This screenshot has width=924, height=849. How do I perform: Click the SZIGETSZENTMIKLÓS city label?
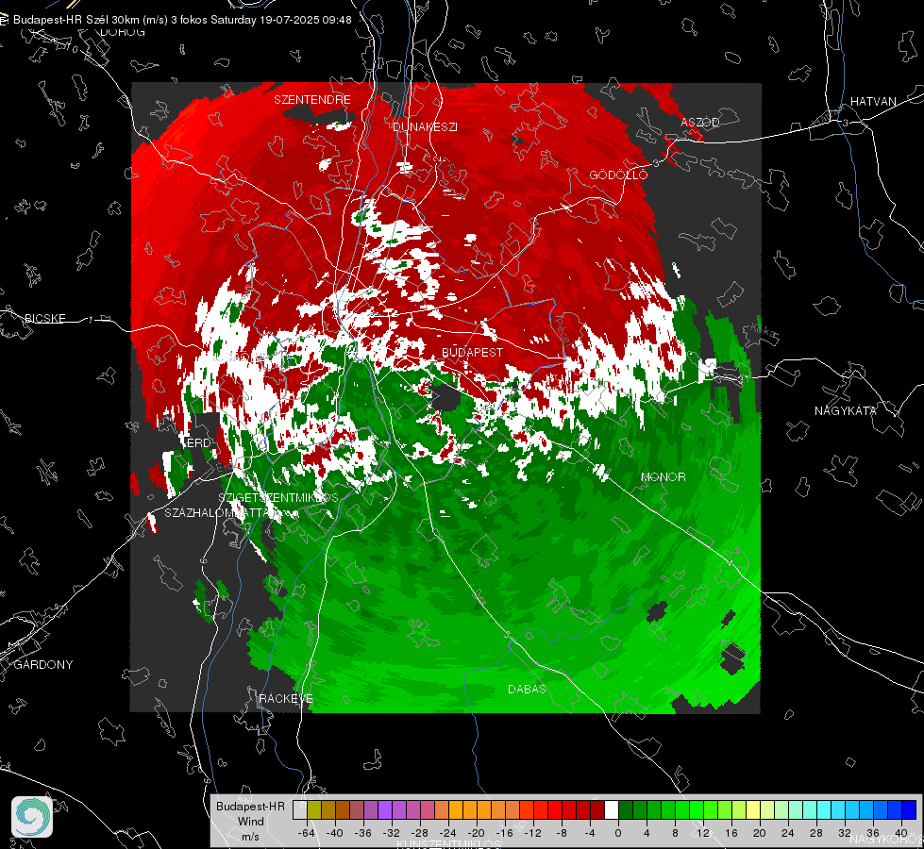pyautogui.click(x=278, y=497)
